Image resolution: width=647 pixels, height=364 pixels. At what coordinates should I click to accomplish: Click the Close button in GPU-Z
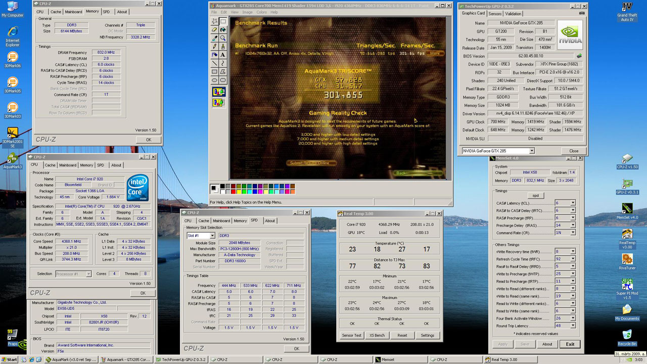574,151
